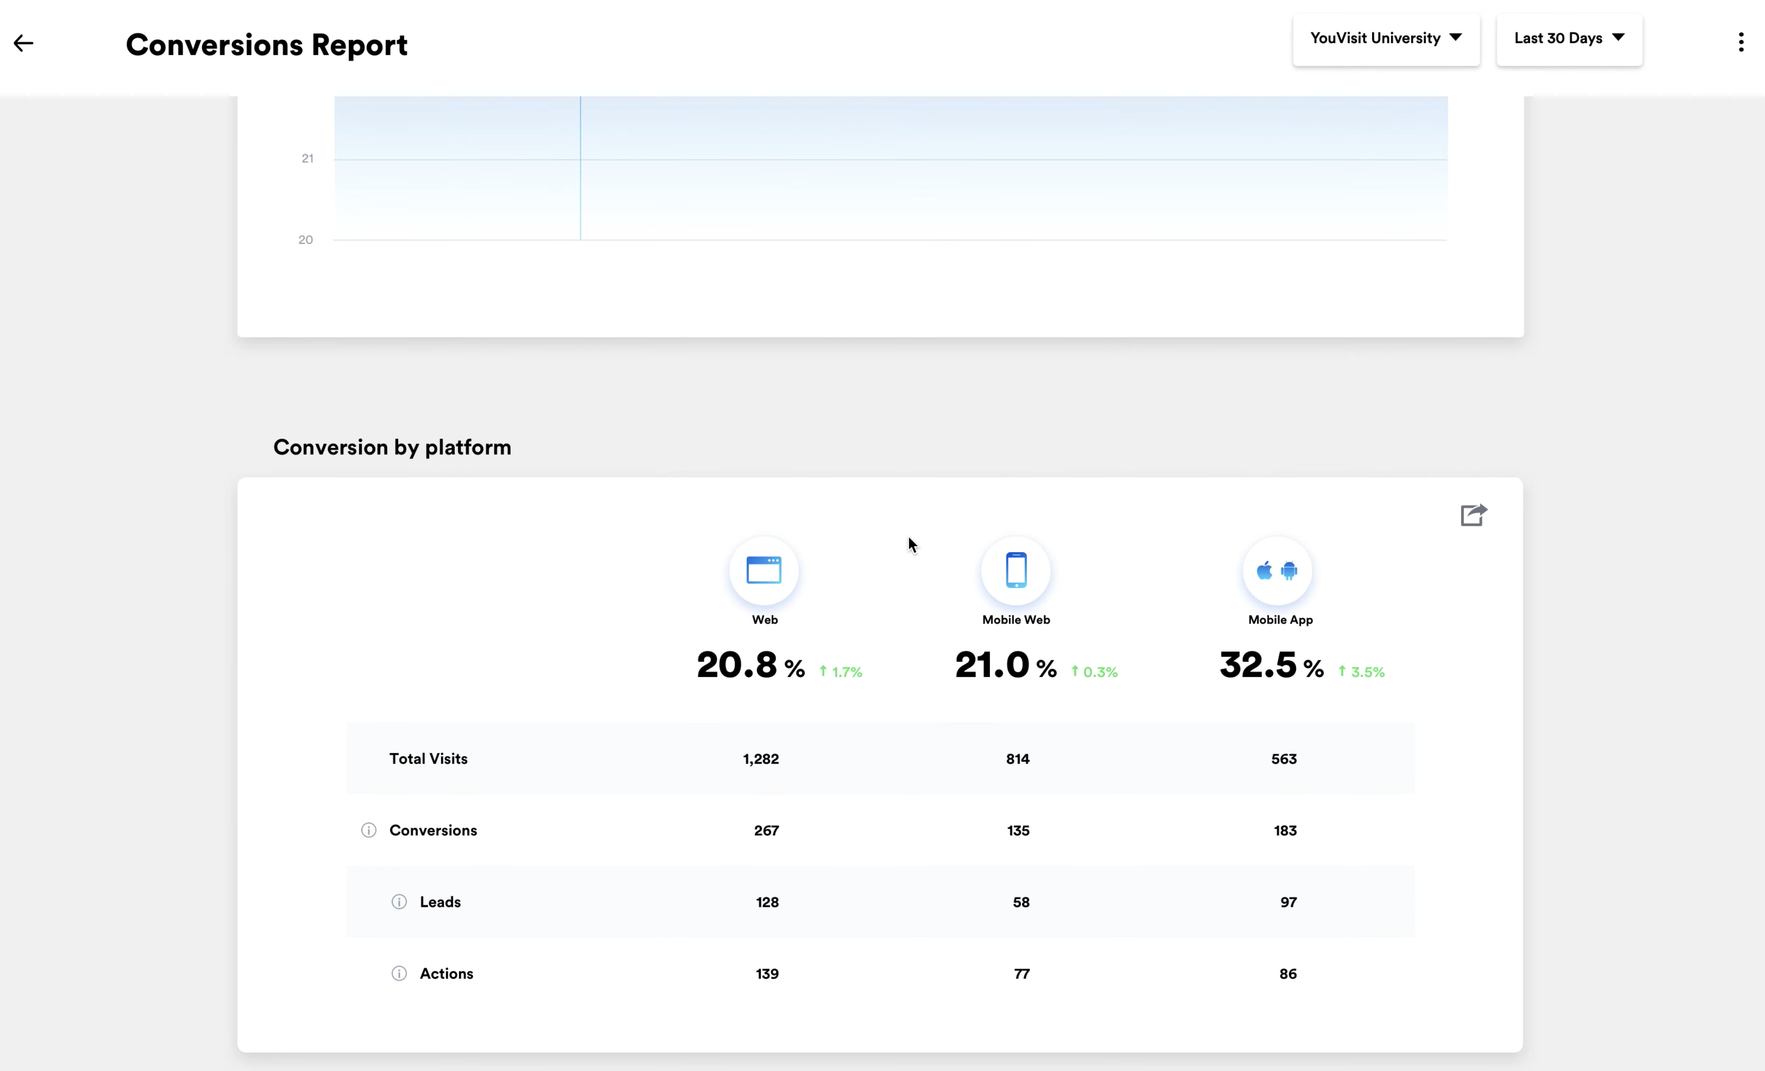Click Mobile App leads value 97
The height and width of the screenshot is (1071, 1765).
click(x=1289, y=902)
